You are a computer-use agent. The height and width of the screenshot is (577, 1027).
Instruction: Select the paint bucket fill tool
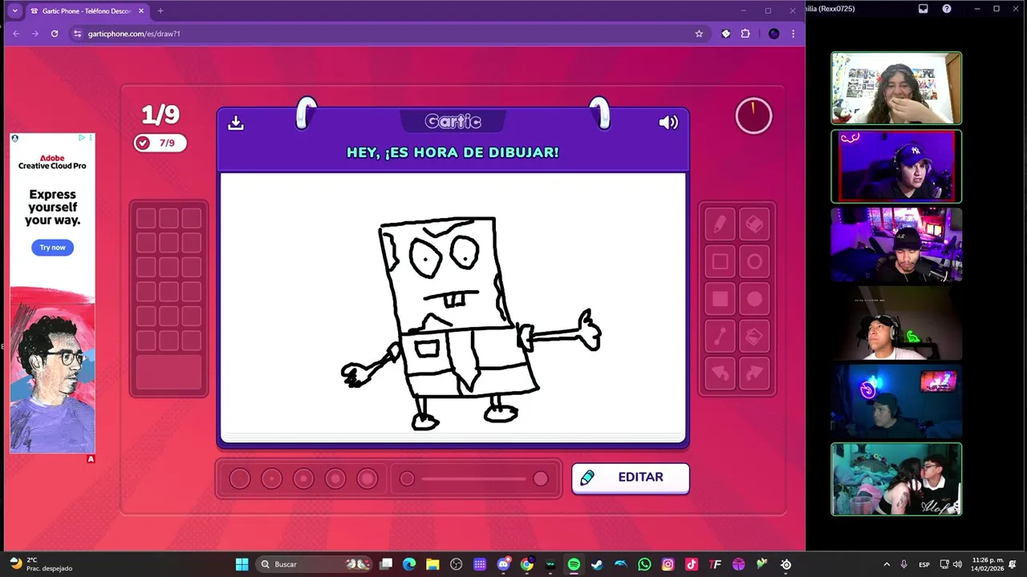point(754,337)
